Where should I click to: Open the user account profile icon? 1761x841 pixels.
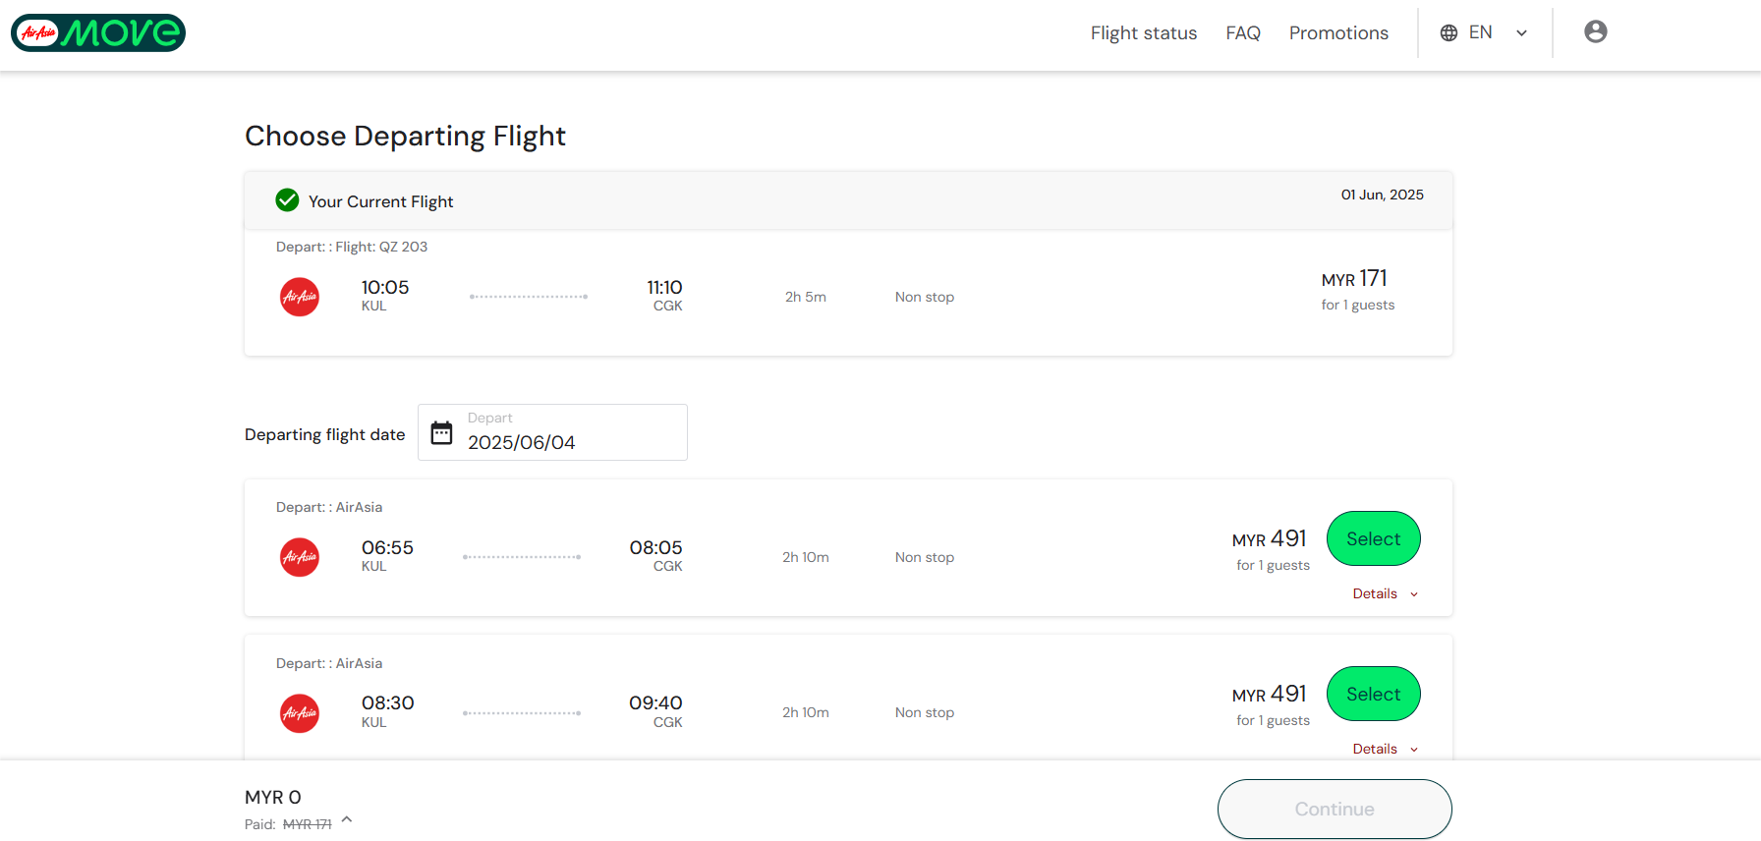point(1595,31)
